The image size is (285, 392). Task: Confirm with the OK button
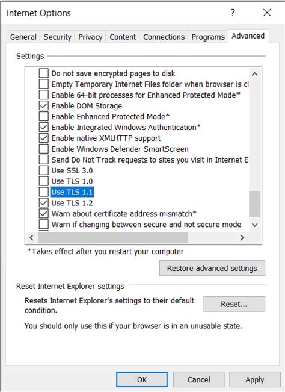point(142,379)
